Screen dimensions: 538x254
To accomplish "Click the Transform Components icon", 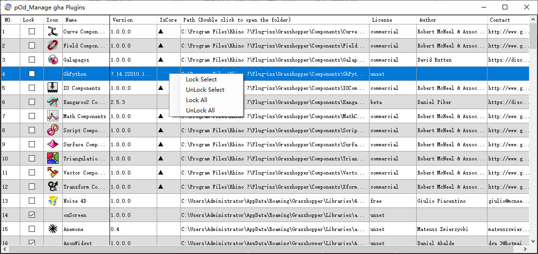I will (x=52, y=186).
